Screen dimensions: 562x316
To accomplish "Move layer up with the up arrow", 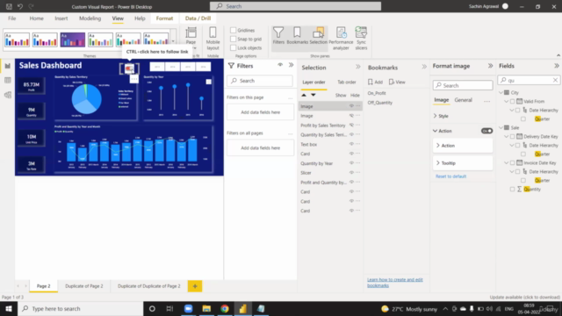I will [x=304, y=95].
